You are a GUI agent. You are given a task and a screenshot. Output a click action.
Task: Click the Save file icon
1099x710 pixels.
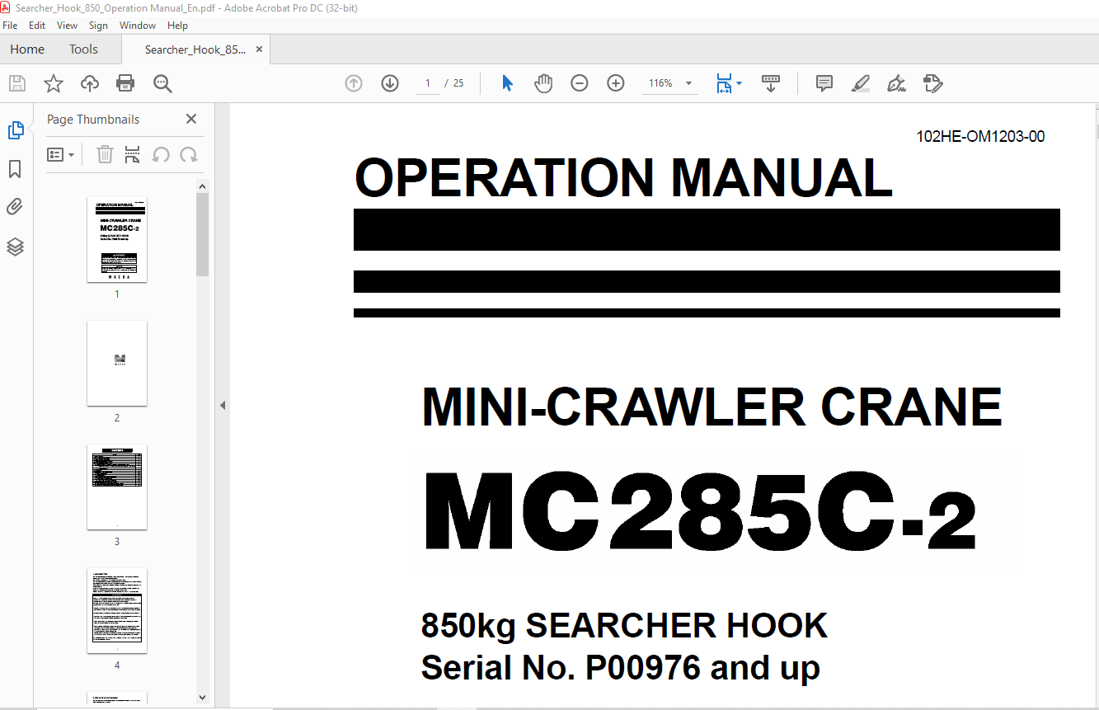(17, 83)
